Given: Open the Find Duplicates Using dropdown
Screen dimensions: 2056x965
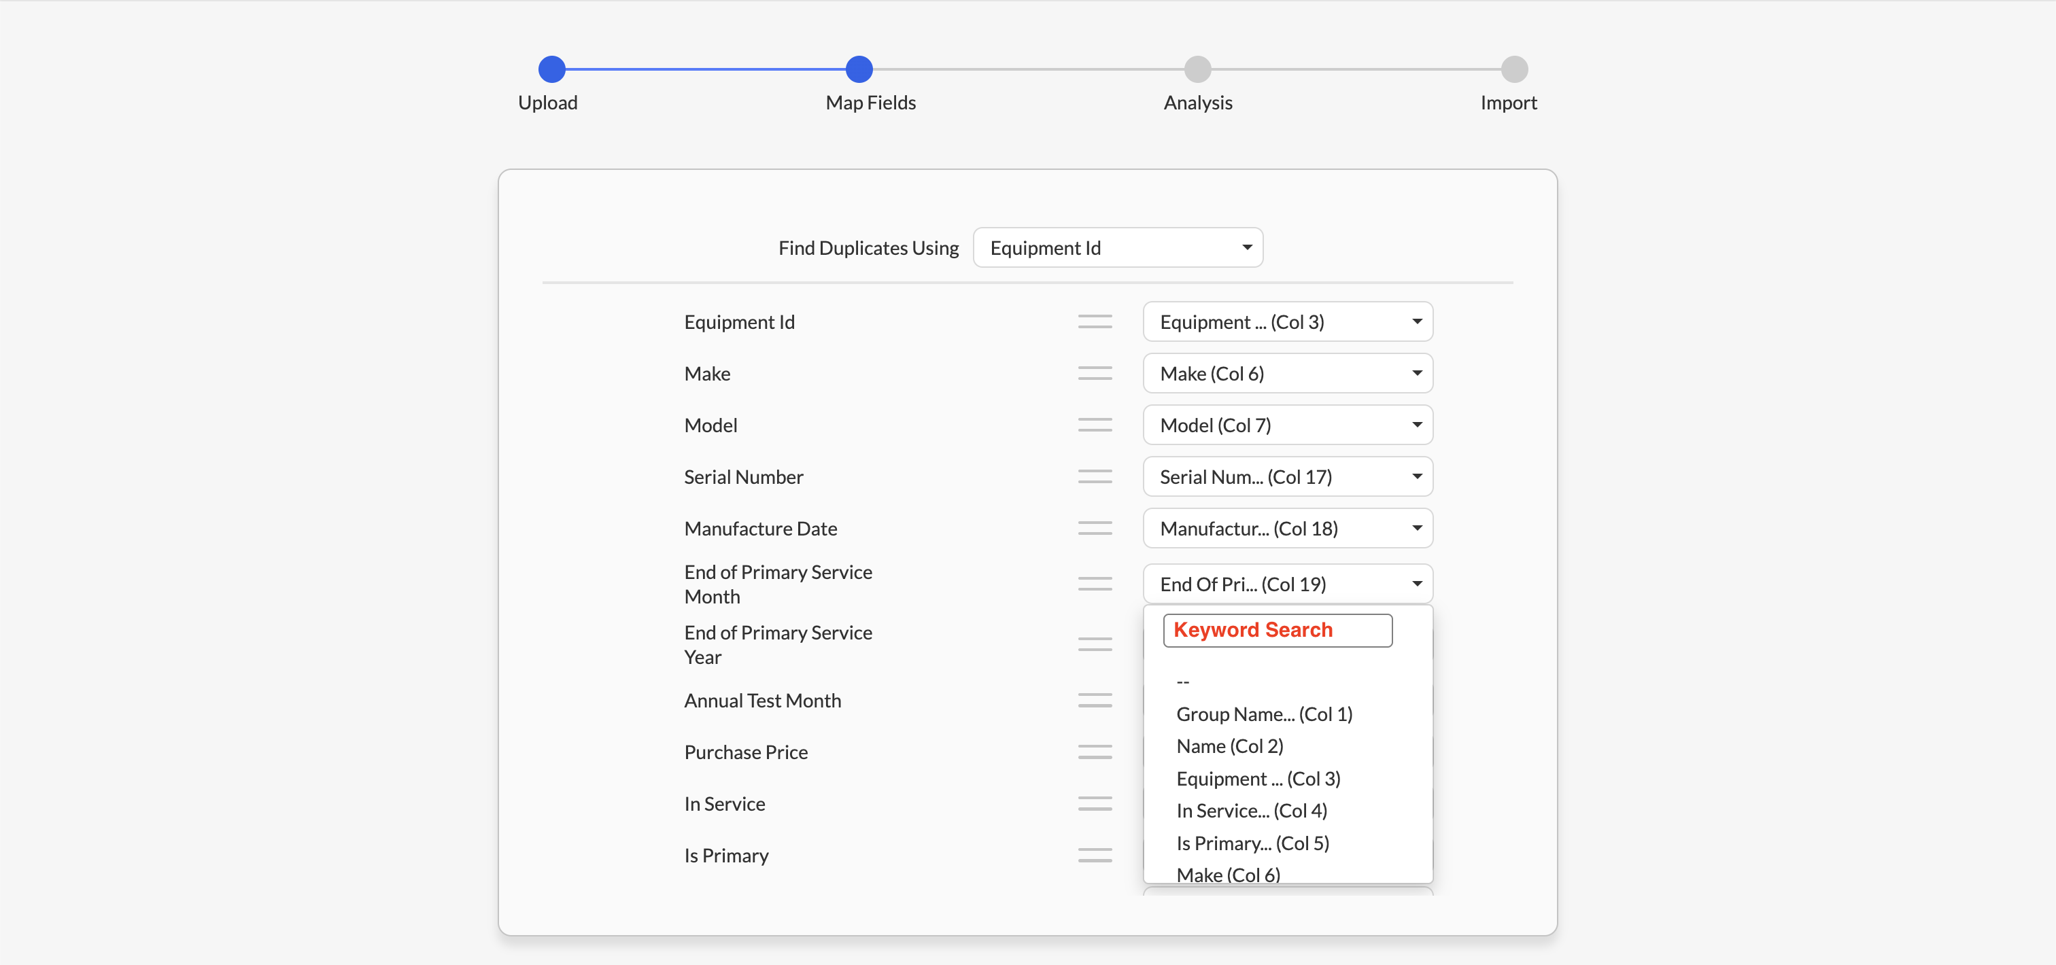Looking at the screenshot, I should pos(1117,248).
